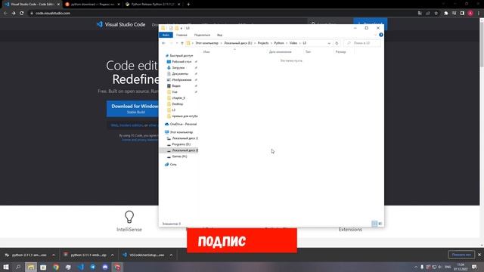Click the IntelliSense lightbulb icon on webpage
Screen dimensions: 484x272
pyautogui.click(x=129, y=217)
